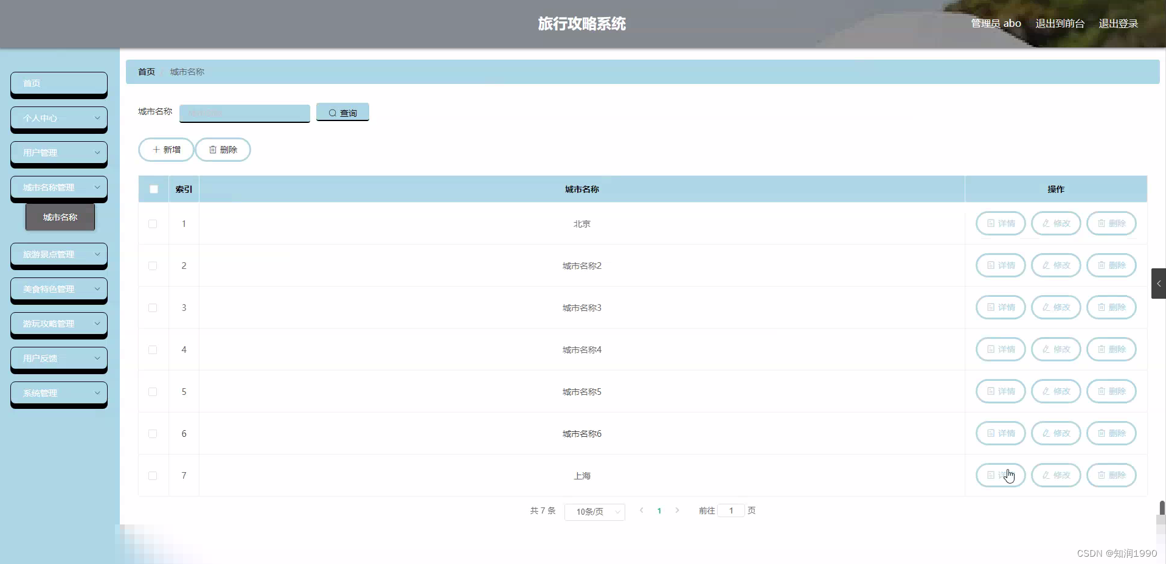Collapse the panel using the right-edge chevron

tap(1159, 283)
